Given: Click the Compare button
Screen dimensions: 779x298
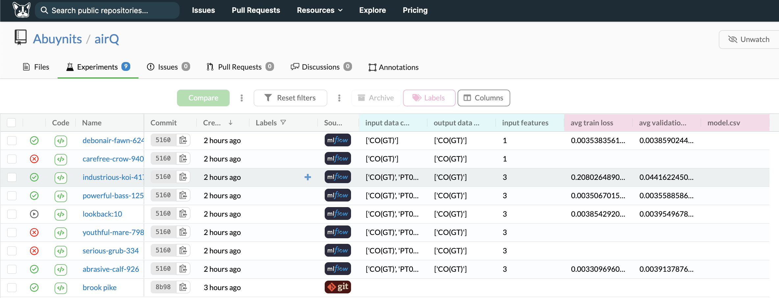Looking at the screenshot, I should [203, 98].
